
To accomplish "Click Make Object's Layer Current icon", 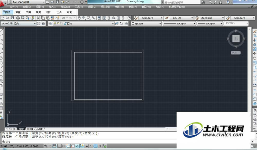I will pyautogui.click(x=117, y=23).
